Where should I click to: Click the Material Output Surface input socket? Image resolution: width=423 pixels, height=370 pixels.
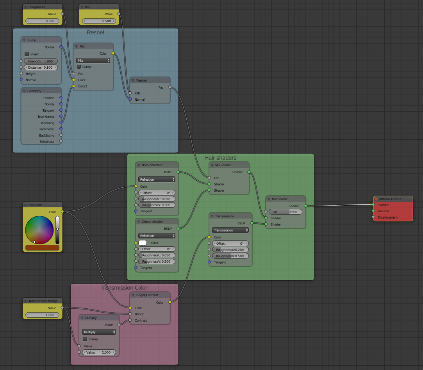point(373,205)
